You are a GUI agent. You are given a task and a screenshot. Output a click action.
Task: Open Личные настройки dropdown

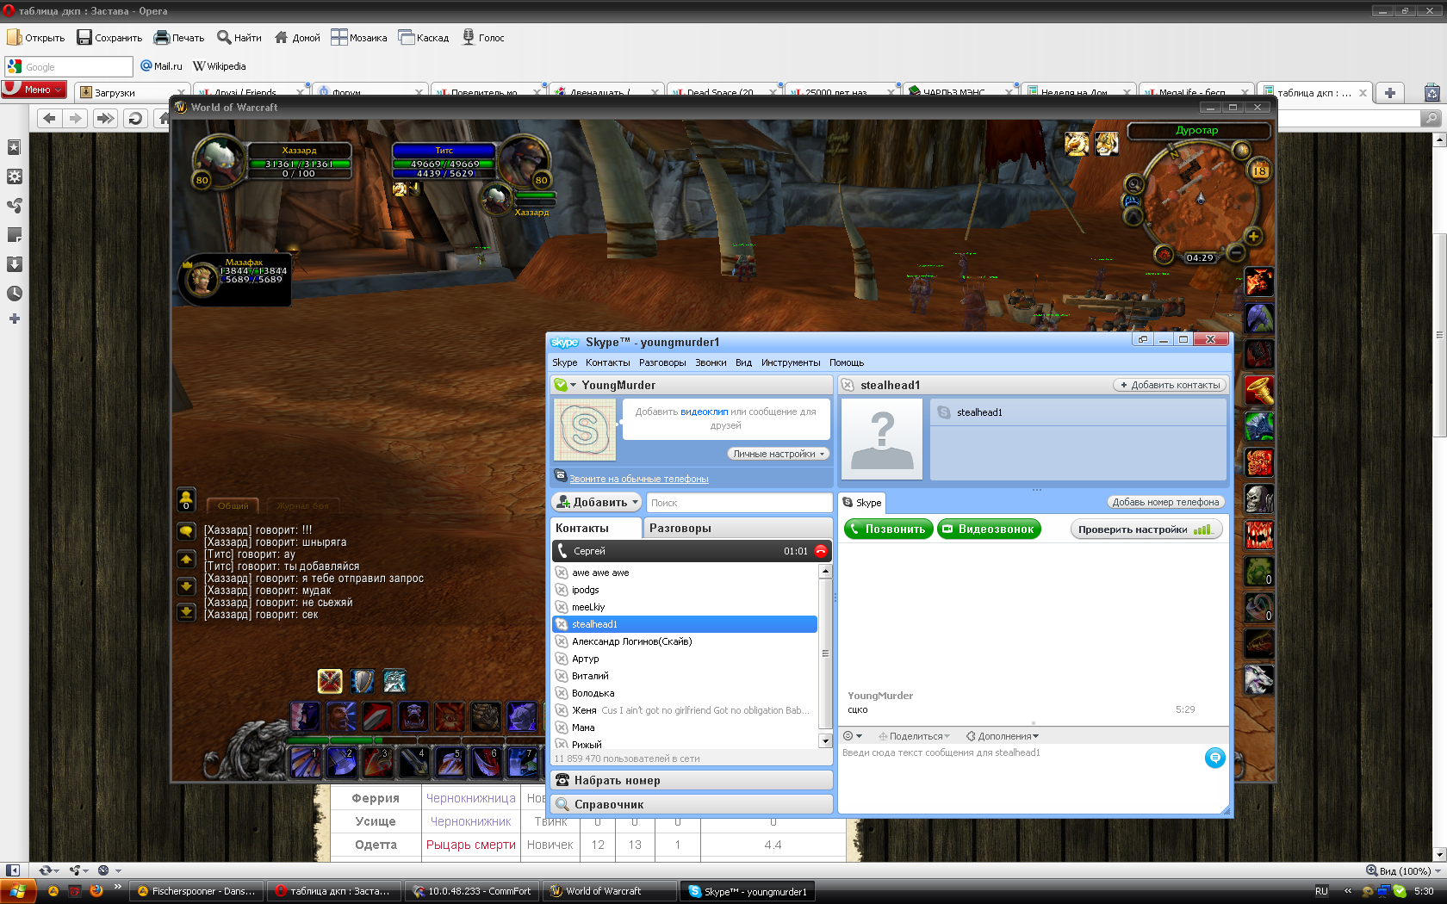pyautogui.click(x=779, y=454)
